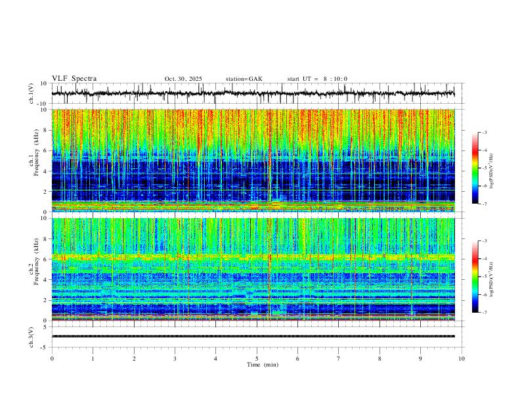
Task: Click the lower colorbar's log(PSD) label
Action: [491, 279]
